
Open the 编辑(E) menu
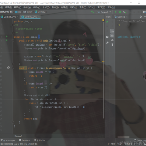[9, 7]
